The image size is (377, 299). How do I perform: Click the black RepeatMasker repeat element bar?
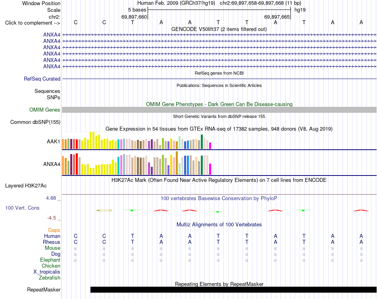(x=233, y=289)
